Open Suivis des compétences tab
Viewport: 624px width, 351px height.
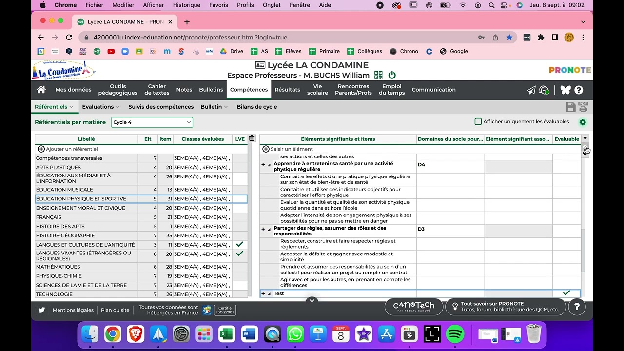click(x=161, y=107)
